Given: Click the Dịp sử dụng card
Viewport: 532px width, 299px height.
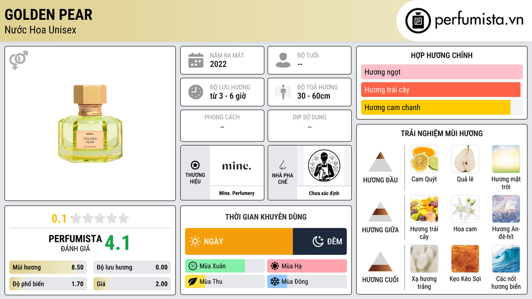Looking at the screenshot, I should (310, 126).
